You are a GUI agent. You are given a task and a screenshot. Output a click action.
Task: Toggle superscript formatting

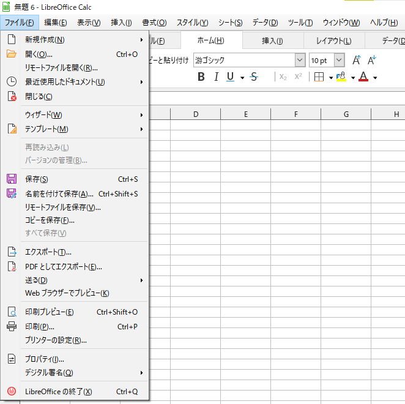point(299,77)
